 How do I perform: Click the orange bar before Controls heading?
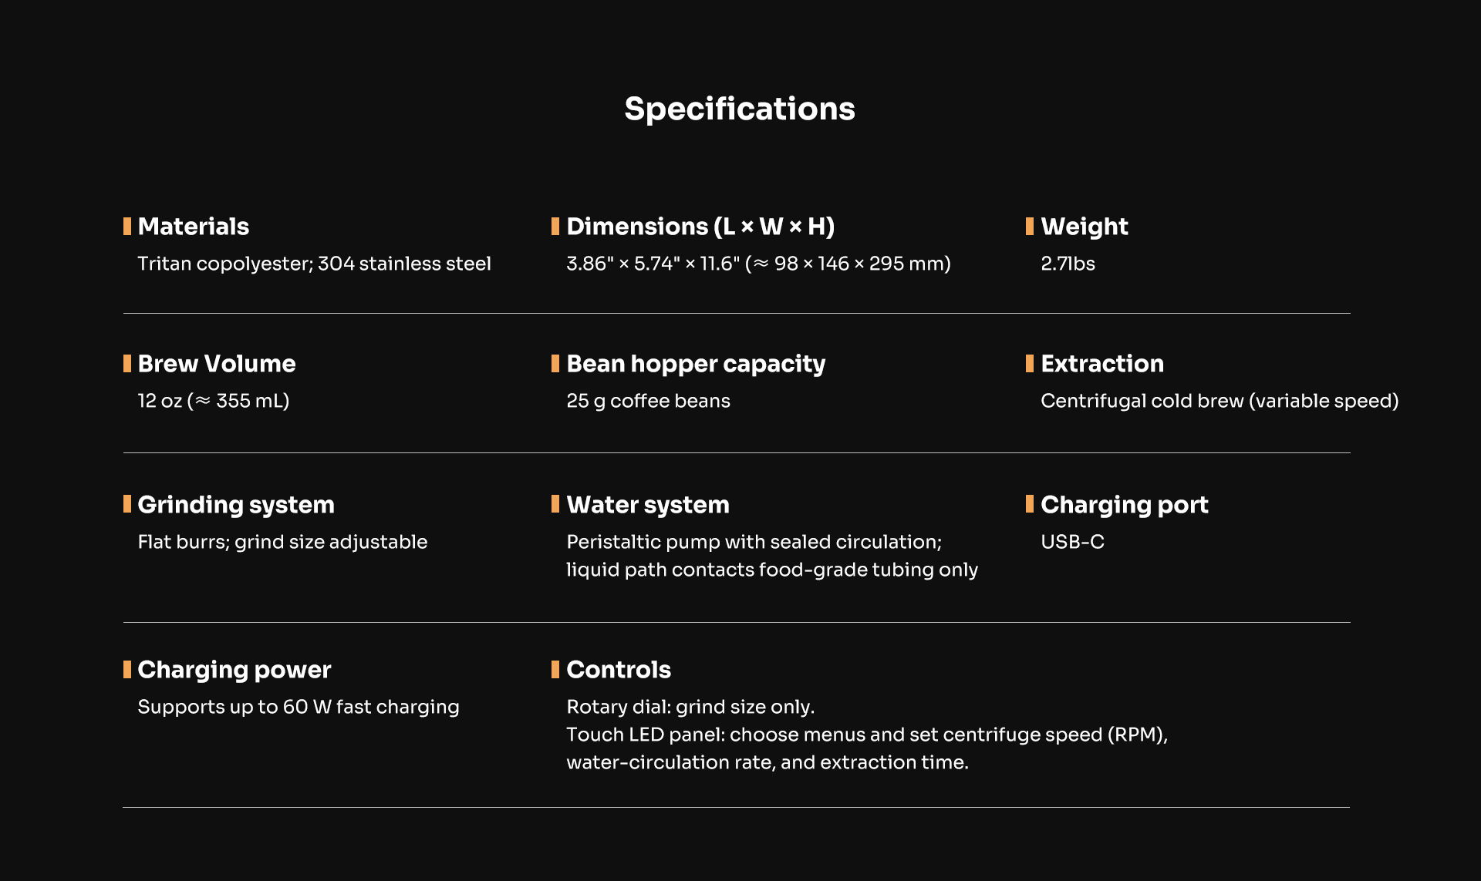click(555, 669)
